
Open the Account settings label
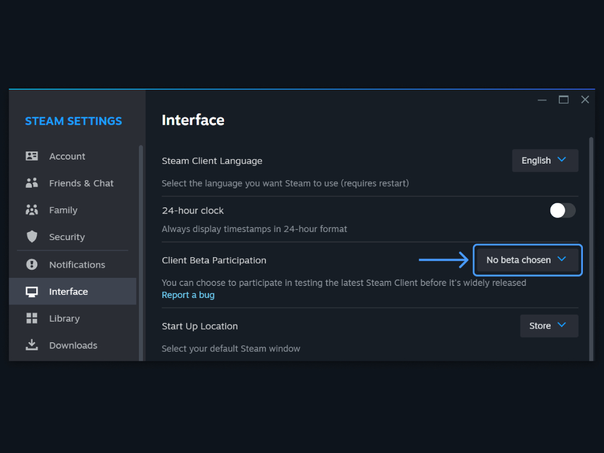tap(67, 157)
